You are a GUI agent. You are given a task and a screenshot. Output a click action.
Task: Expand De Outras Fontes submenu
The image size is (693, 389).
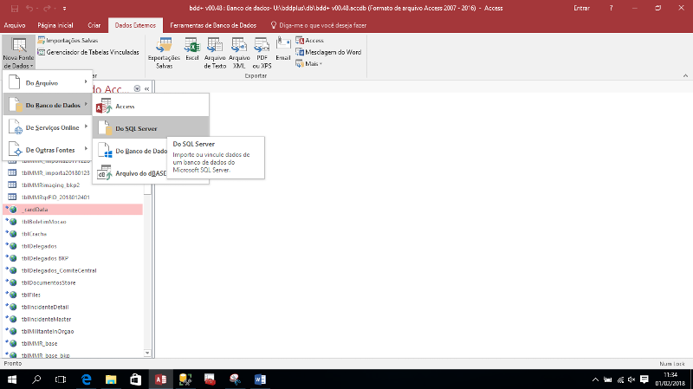(48, 150)
